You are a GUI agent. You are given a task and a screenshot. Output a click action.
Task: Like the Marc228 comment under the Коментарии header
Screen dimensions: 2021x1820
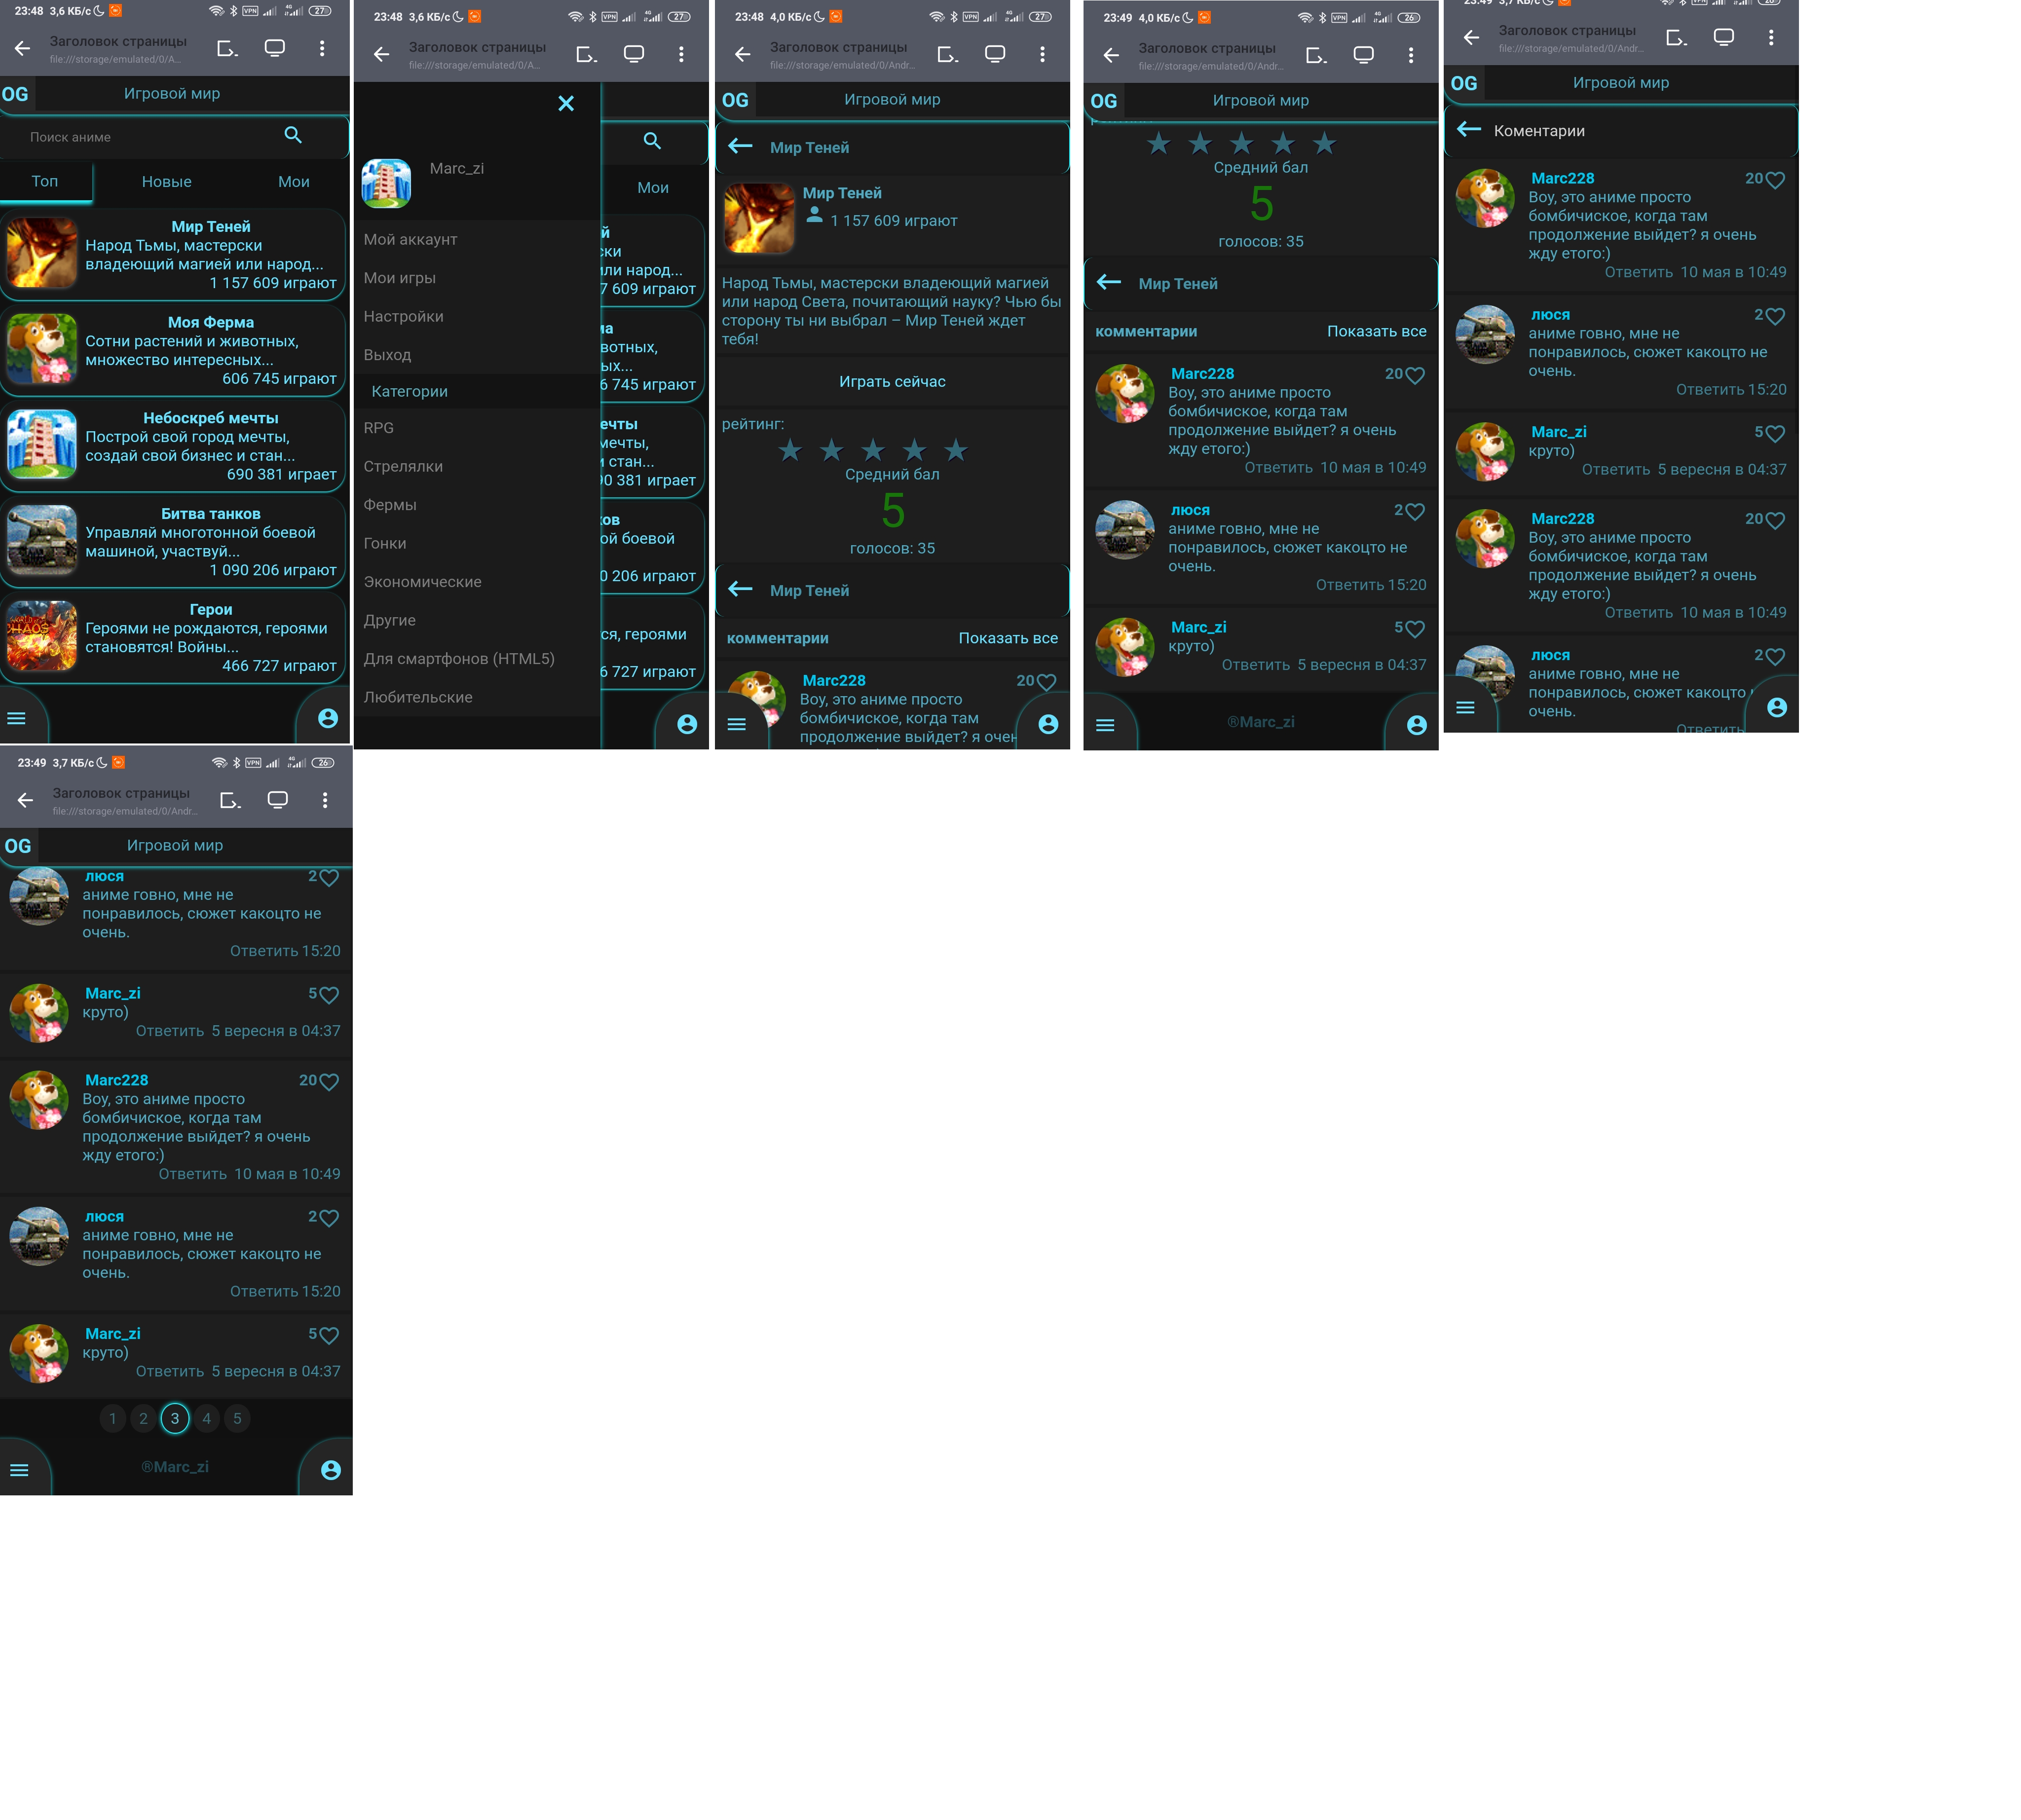tap(1775, 181)
